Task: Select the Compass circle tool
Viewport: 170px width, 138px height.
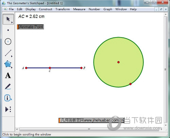Action: 8,42
